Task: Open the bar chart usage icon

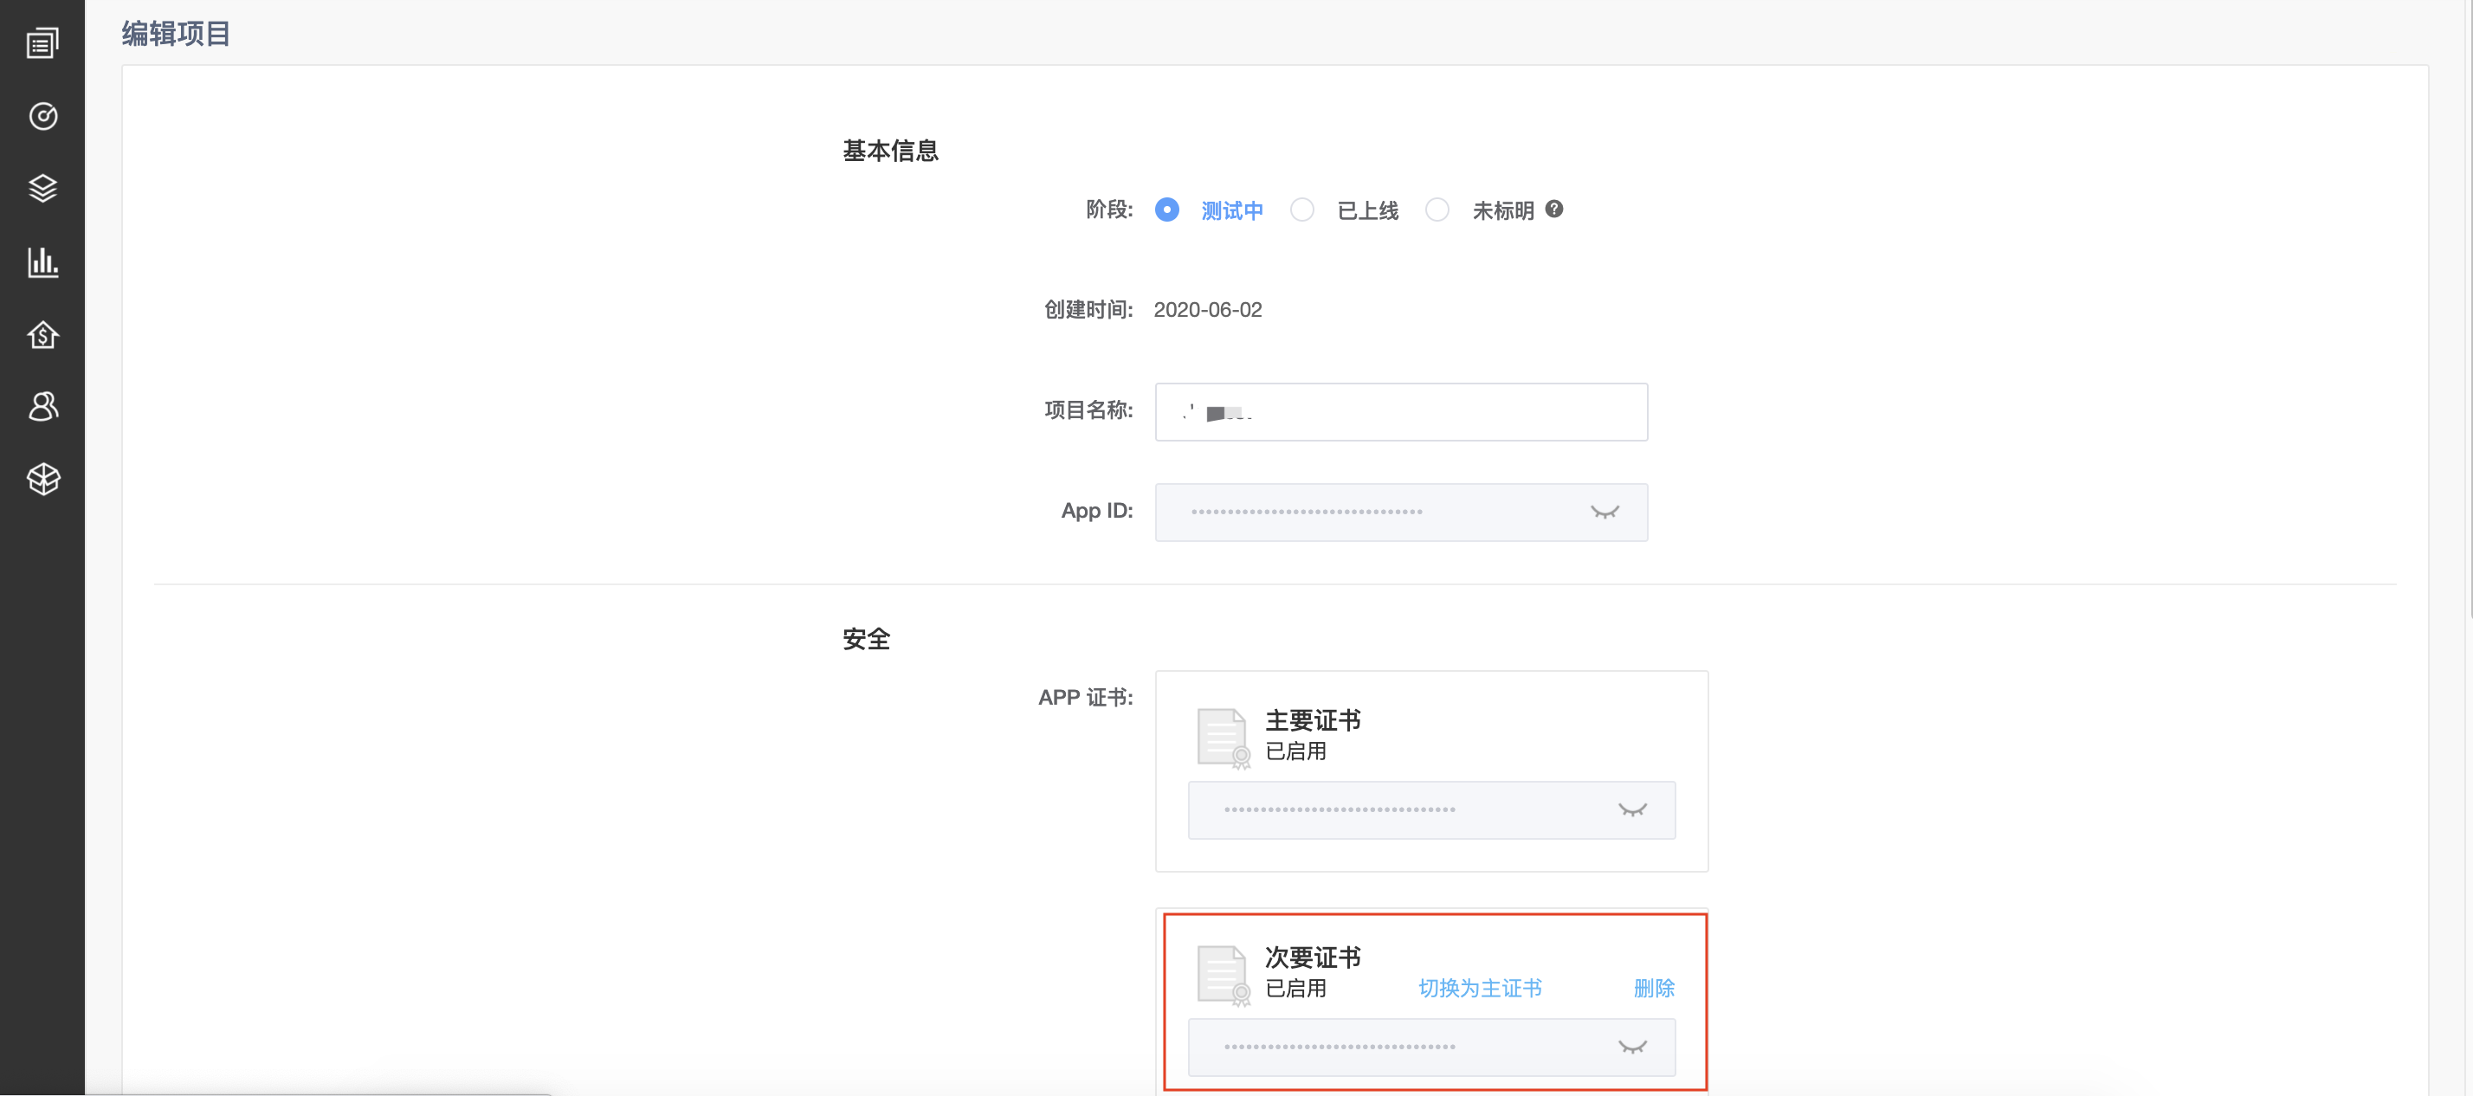Action: point(42,261)
